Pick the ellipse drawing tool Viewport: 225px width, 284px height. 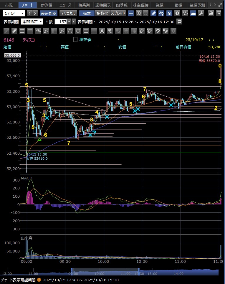(78, 31)
